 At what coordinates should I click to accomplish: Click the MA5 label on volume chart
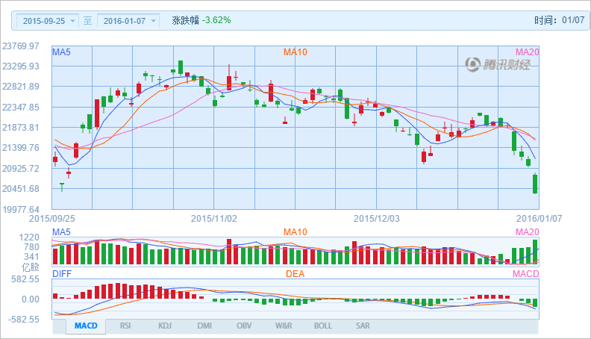click(x=61, y=232)
